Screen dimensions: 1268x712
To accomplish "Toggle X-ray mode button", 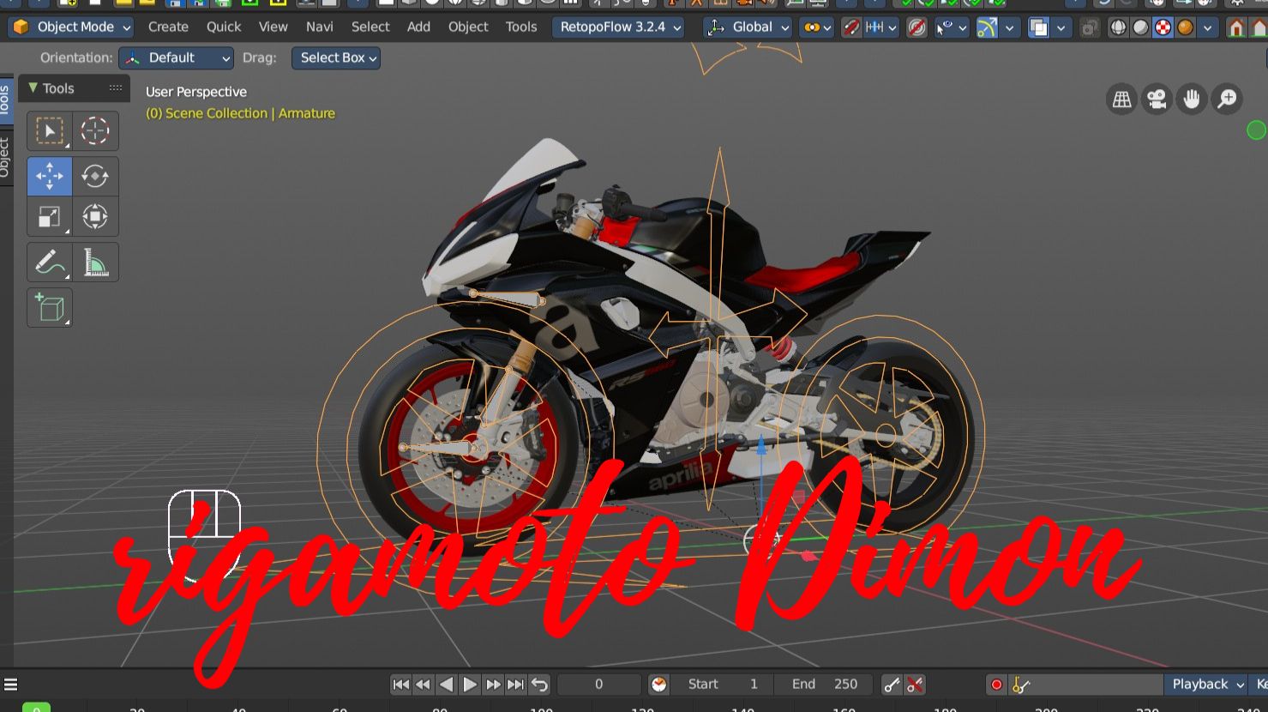I will coord(1090,27).
